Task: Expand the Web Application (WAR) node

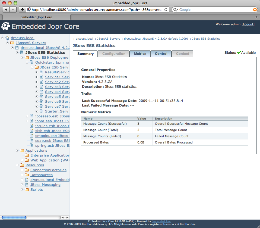Action: [22, 160]
